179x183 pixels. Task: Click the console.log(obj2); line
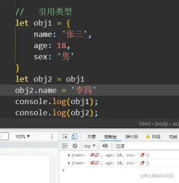pyautogui.click(x=57, y=113)
